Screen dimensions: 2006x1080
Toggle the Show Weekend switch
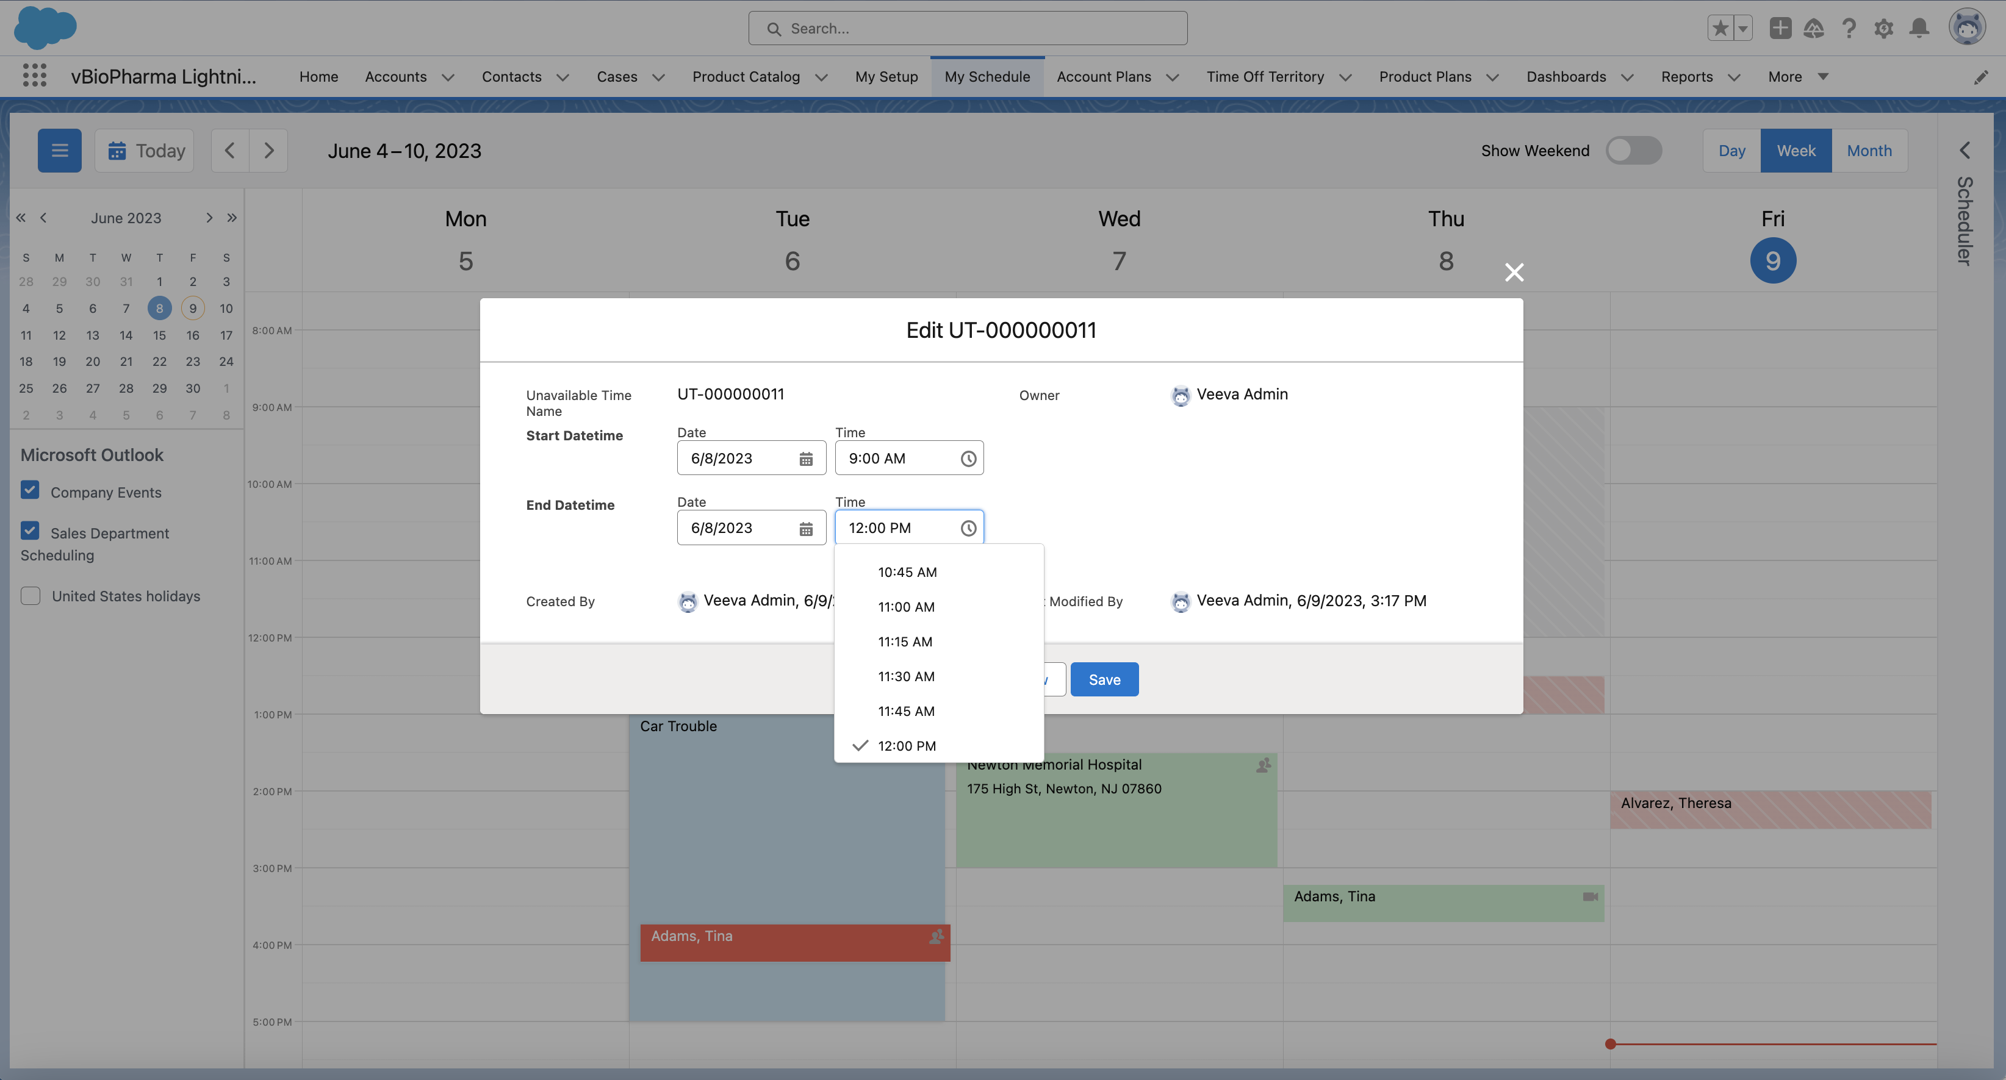click(x=1634, y=150)
